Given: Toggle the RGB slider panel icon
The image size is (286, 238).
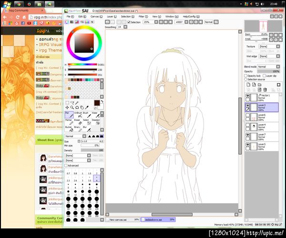Looking at the screenshot, I should tap(72, 22).
